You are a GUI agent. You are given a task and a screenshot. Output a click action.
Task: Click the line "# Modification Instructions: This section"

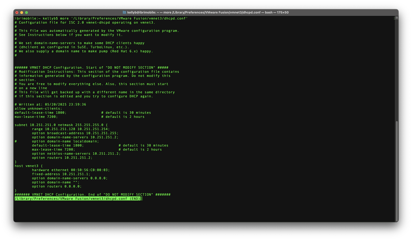97,72
